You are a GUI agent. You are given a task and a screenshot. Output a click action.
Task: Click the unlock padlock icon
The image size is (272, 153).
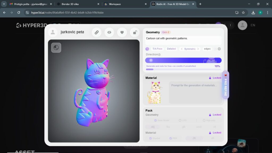[x=135, y=32]
